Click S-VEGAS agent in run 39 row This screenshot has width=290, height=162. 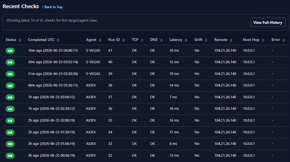pyautogui.click(x=93, y=74)
